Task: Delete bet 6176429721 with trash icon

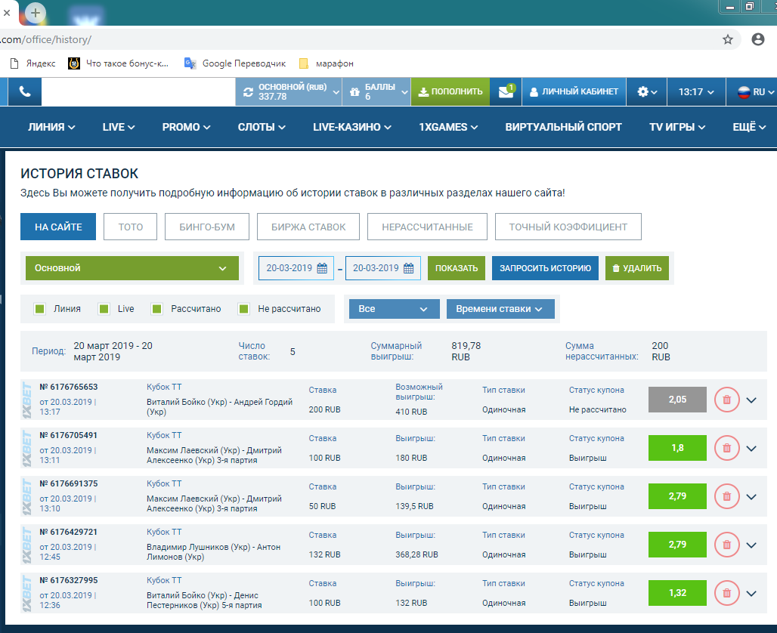Action: (x=726, y=545)
